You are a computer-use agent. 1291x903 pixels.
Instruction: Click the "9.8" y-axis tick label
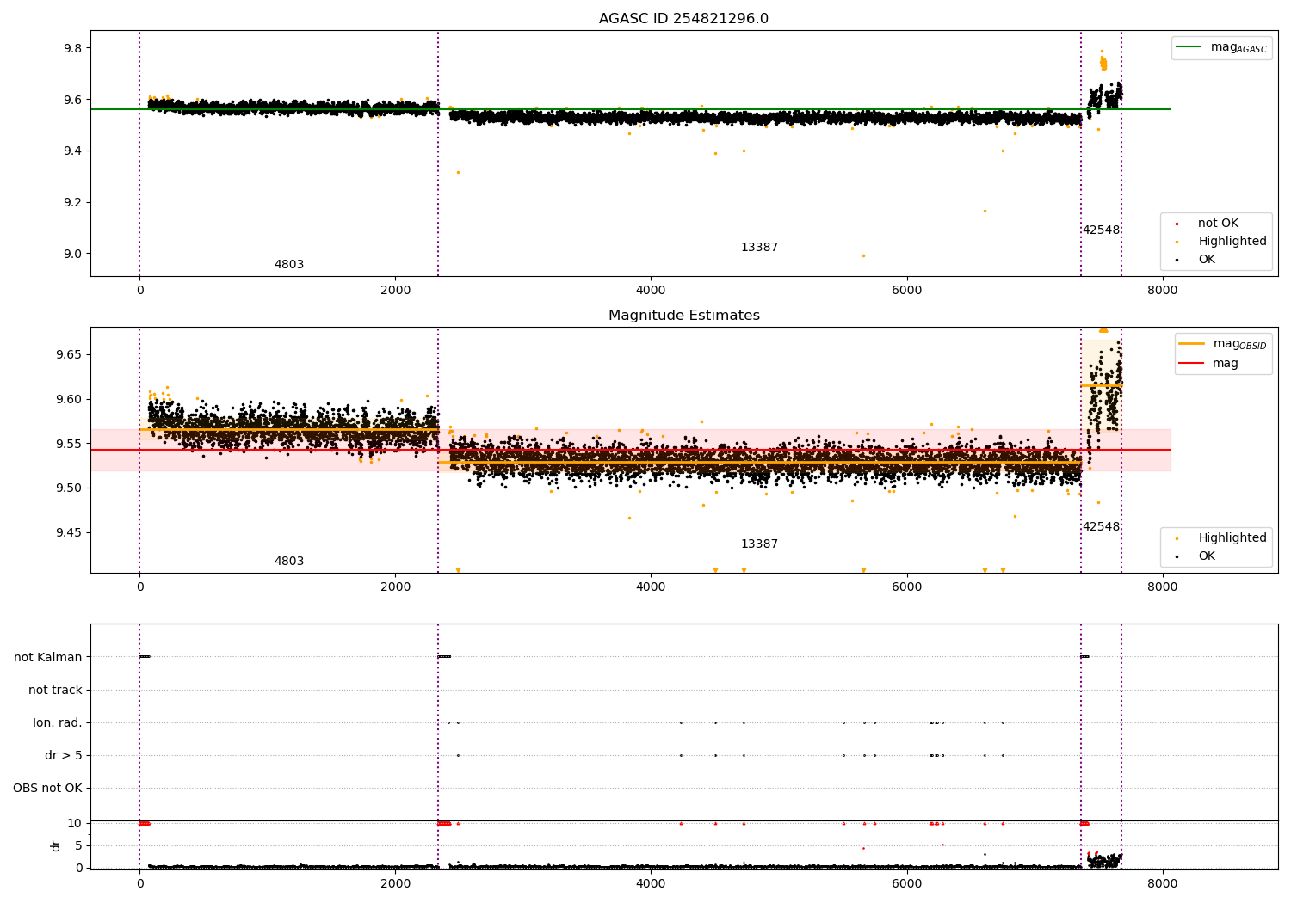click(73, 48)
